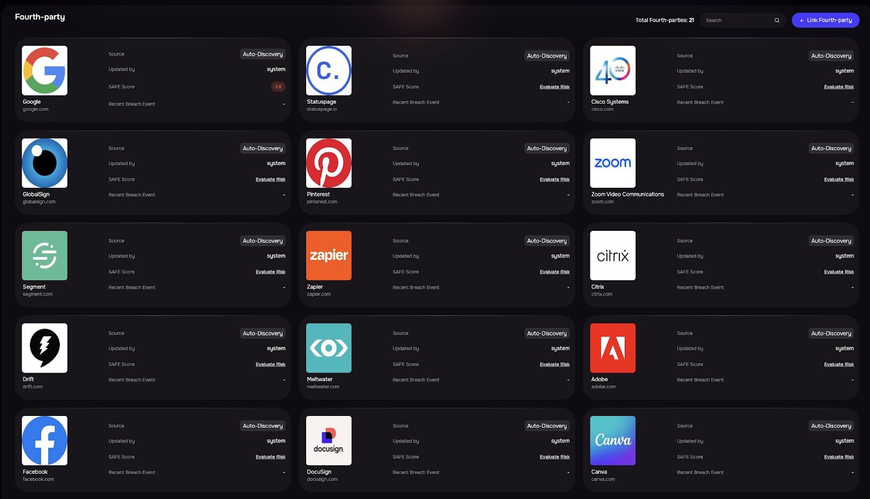Screen dimensions: 870x499
Task: Click the pinterest.com domain text
Action: pos(322,202)
